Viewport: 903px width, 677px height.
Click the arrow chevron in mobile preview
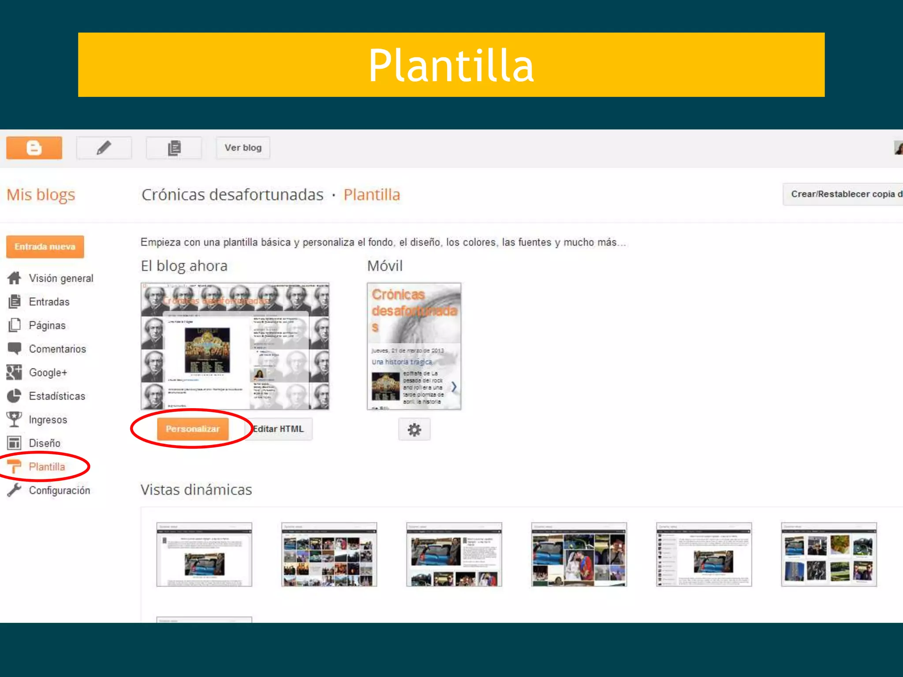pyautogui.click(x=454, y=387)
